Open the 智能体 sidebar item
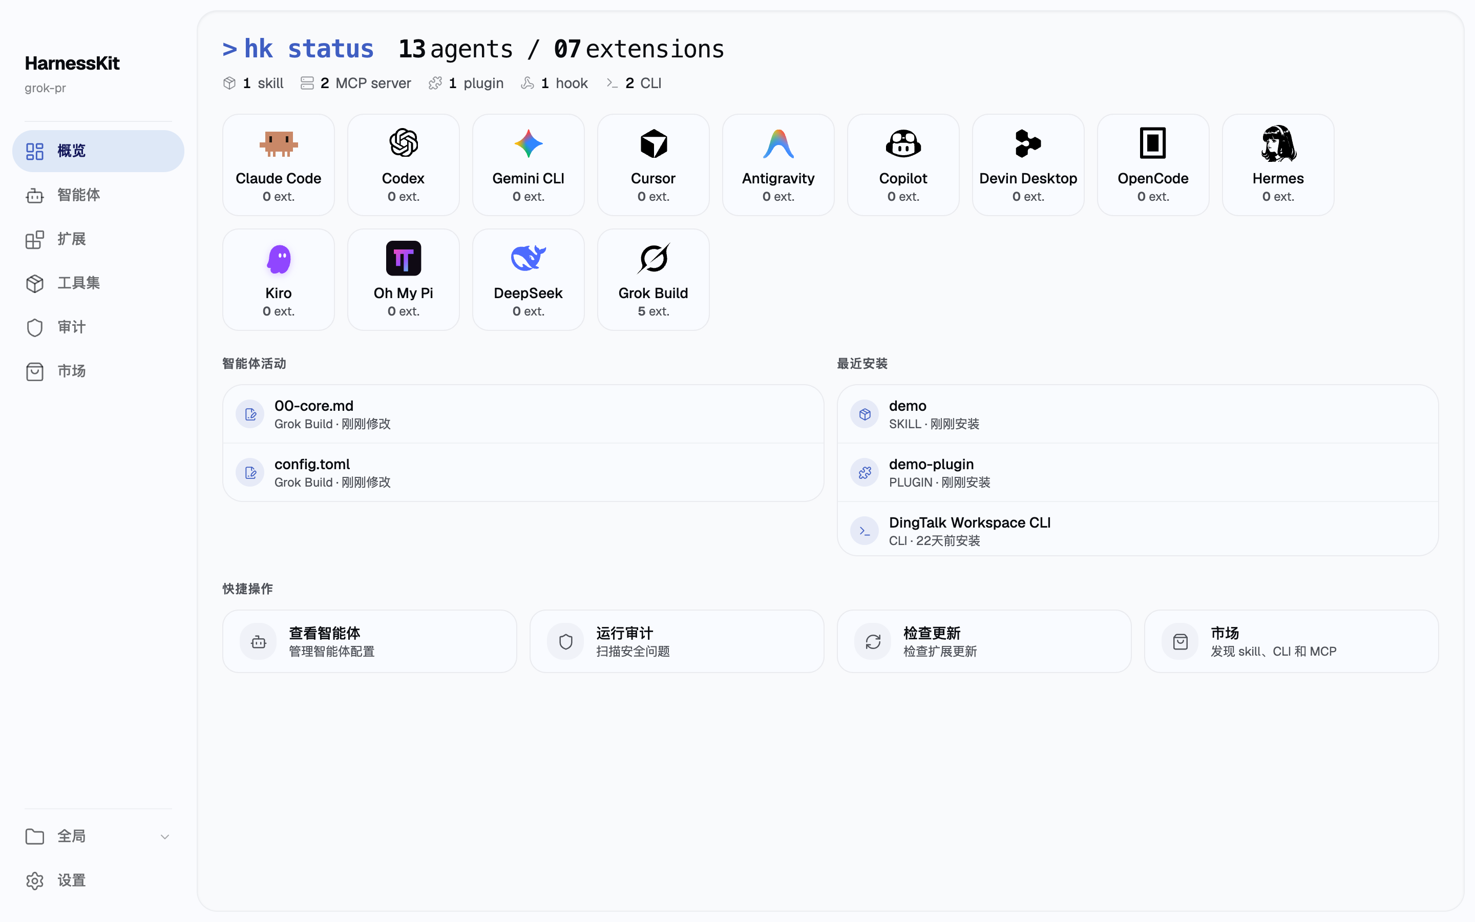The height and width of the screenshot is (922, 1475). [x=98, y=195]
